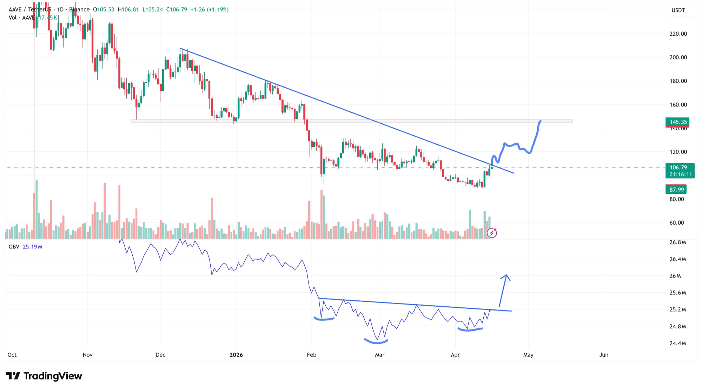This screenshot has width=702, height=390.
Task: Click the 220.00 price axis label
Action: (x=678, y=34)
